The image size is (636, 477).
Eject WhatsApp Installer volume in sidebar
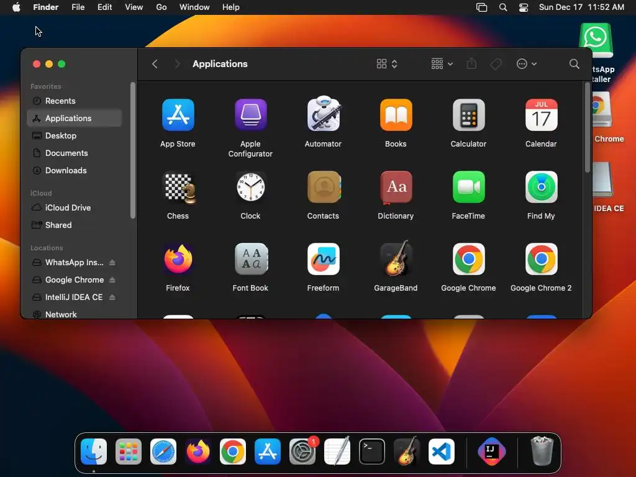pyautogui.click(x=112, y=263)
